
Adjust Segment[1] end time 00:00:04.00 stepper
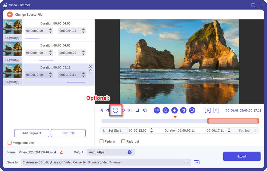[83, 31]
